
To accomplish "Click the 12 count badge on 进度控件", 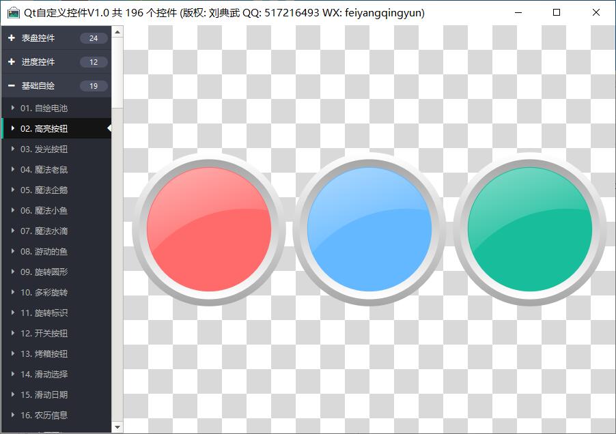I will pyautogui.click(x=94, y=62).
